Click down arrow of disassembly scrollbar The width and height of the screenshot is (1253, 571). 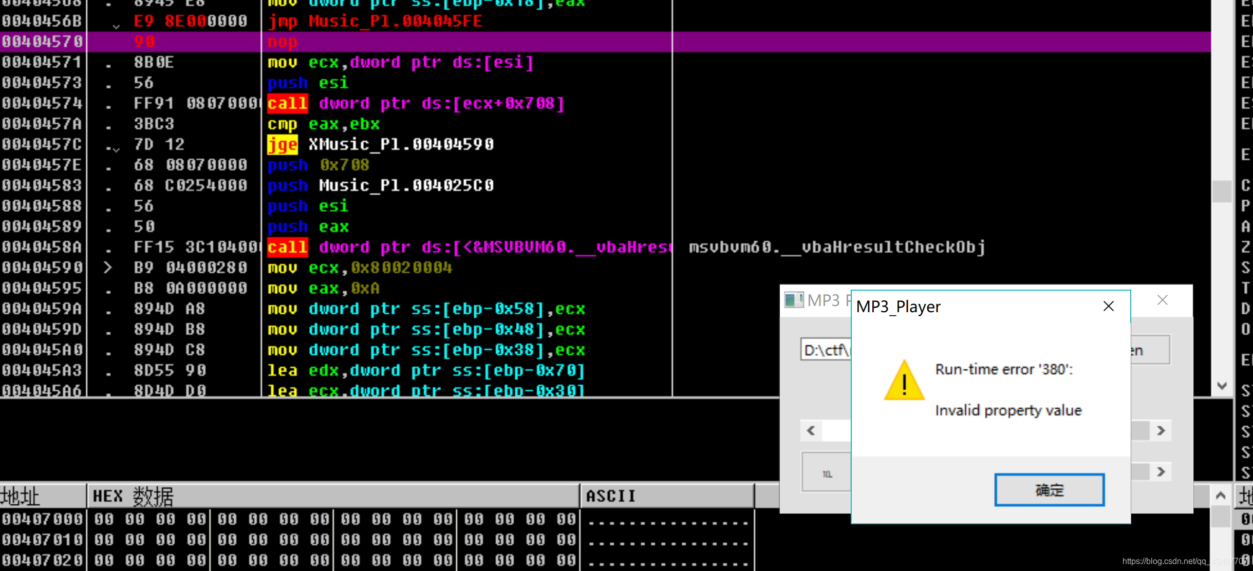coord(1222,386)
